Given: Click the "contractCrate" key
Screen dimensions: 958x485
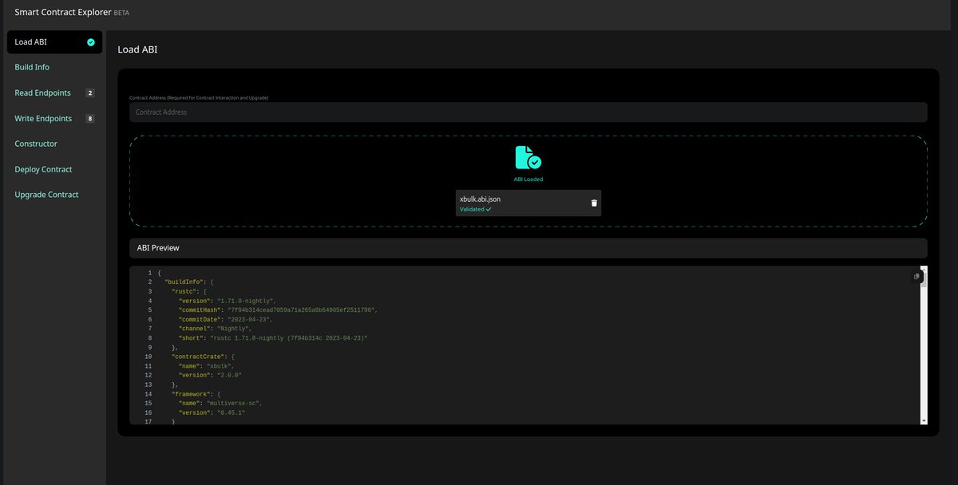Looking at the screenshot, I should (199, 357).
